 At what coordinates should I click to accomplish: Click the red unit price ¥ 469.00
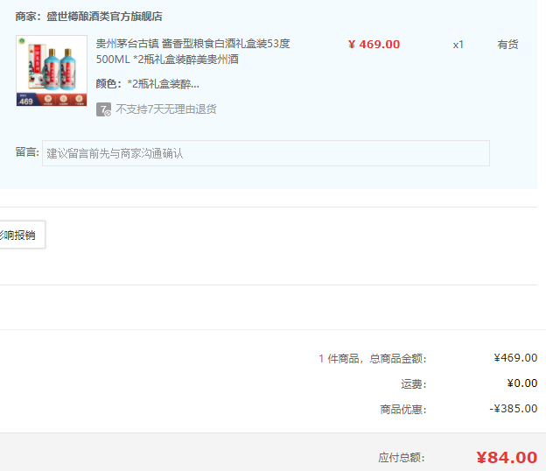[x=374, y=45]
